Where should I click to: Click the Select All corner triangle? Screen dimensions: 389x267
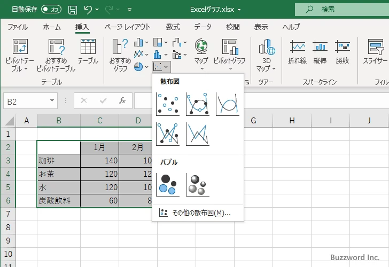pos(10,121)
